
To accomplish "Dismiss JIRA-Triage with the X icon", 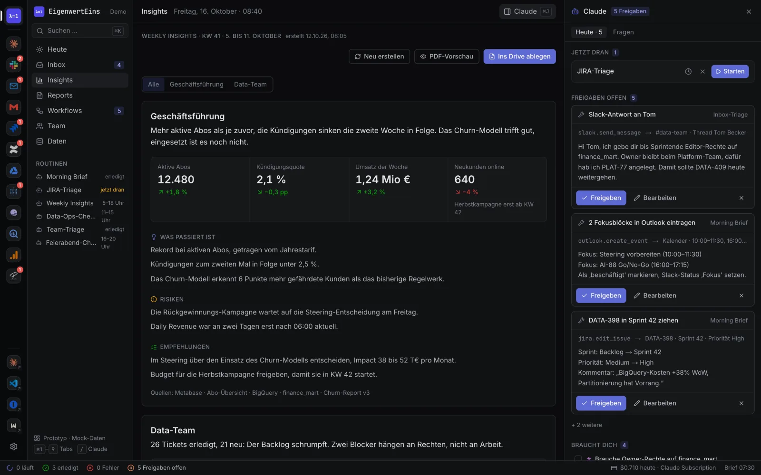I will [x=702, y=71].
